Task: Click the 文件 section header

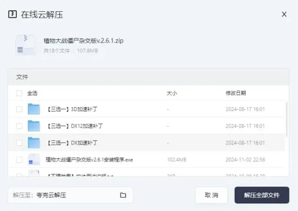Action: (x=22, y=77)
